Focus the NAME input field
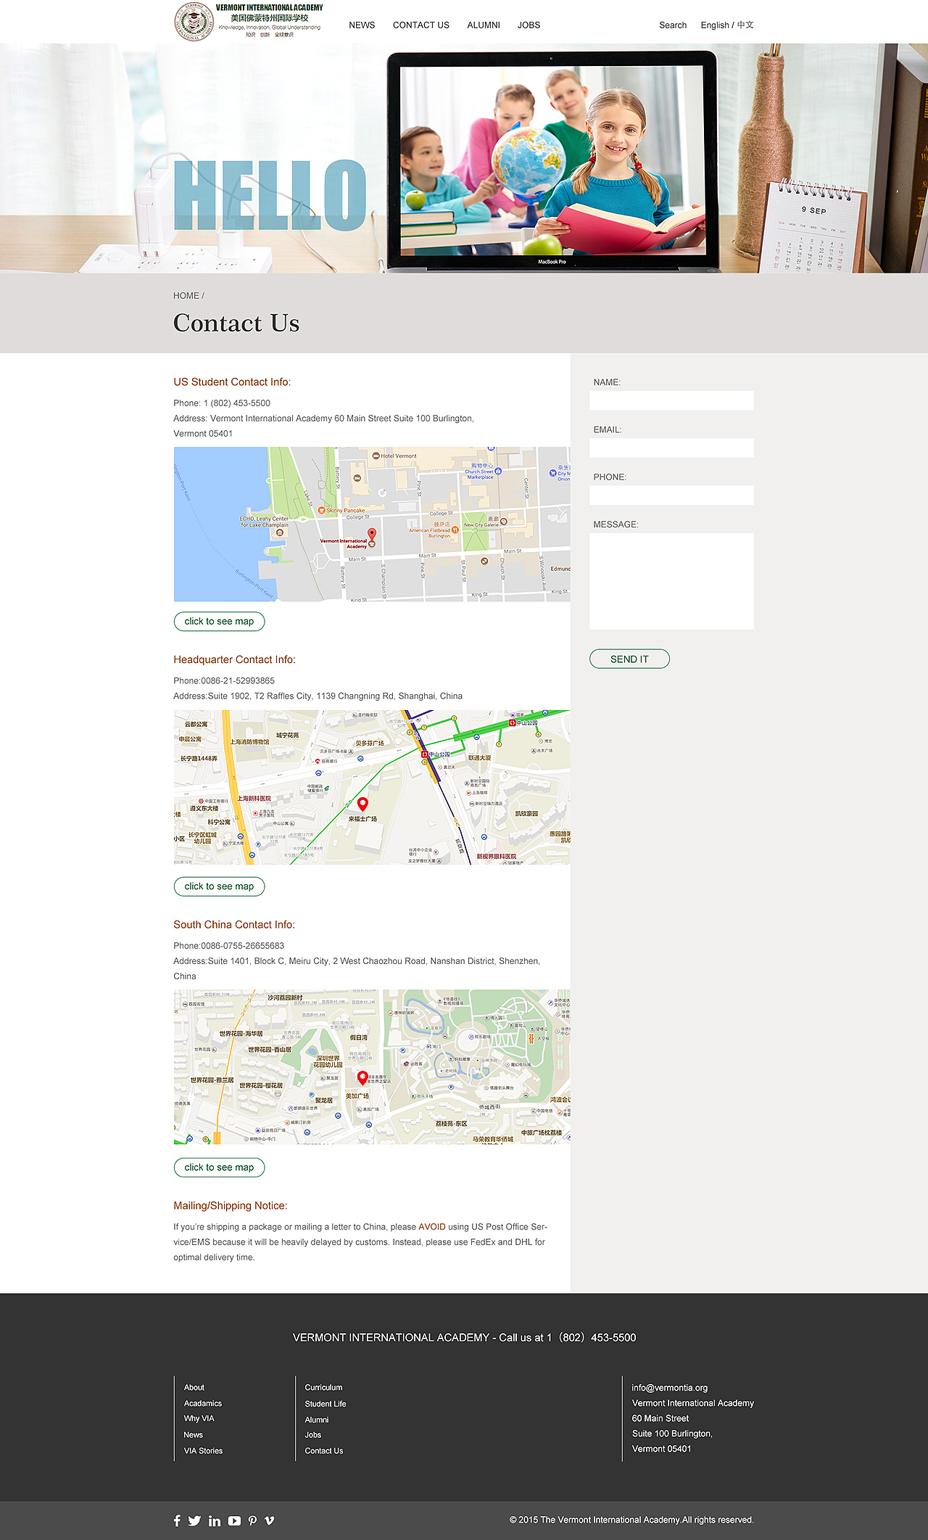 (x=671, y=400)
